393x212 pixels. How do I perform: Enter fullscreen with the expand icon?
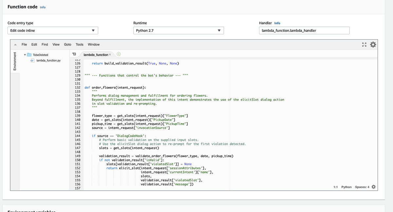click(364, 44)
